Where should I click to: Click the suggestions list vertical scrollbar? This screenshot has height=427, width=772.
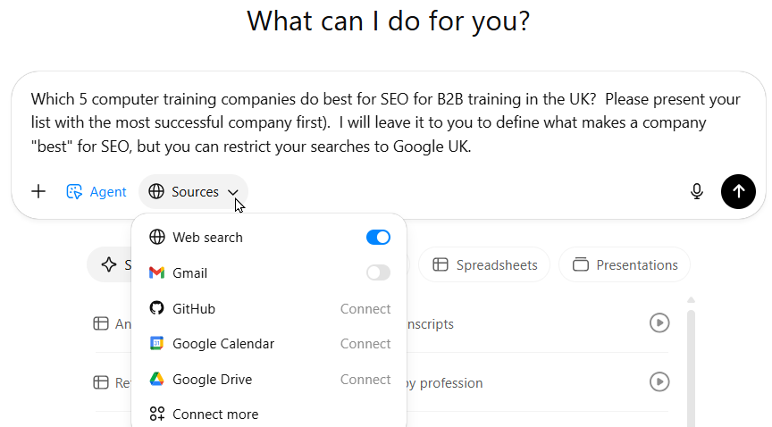click(x=691, y=366)
